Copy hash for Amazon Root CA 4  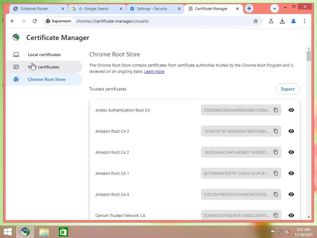[276, 194]
